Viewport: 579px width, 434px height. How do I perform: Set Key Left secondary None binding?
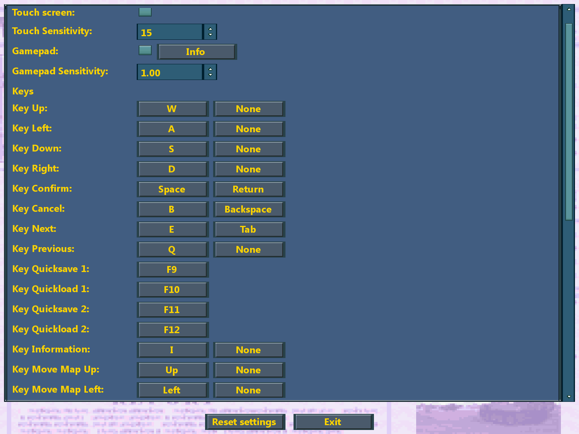coord(249,129)
